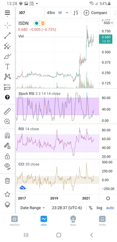Open the pitchfork drawing tools
117x242 pixels.
pos(8,46)
